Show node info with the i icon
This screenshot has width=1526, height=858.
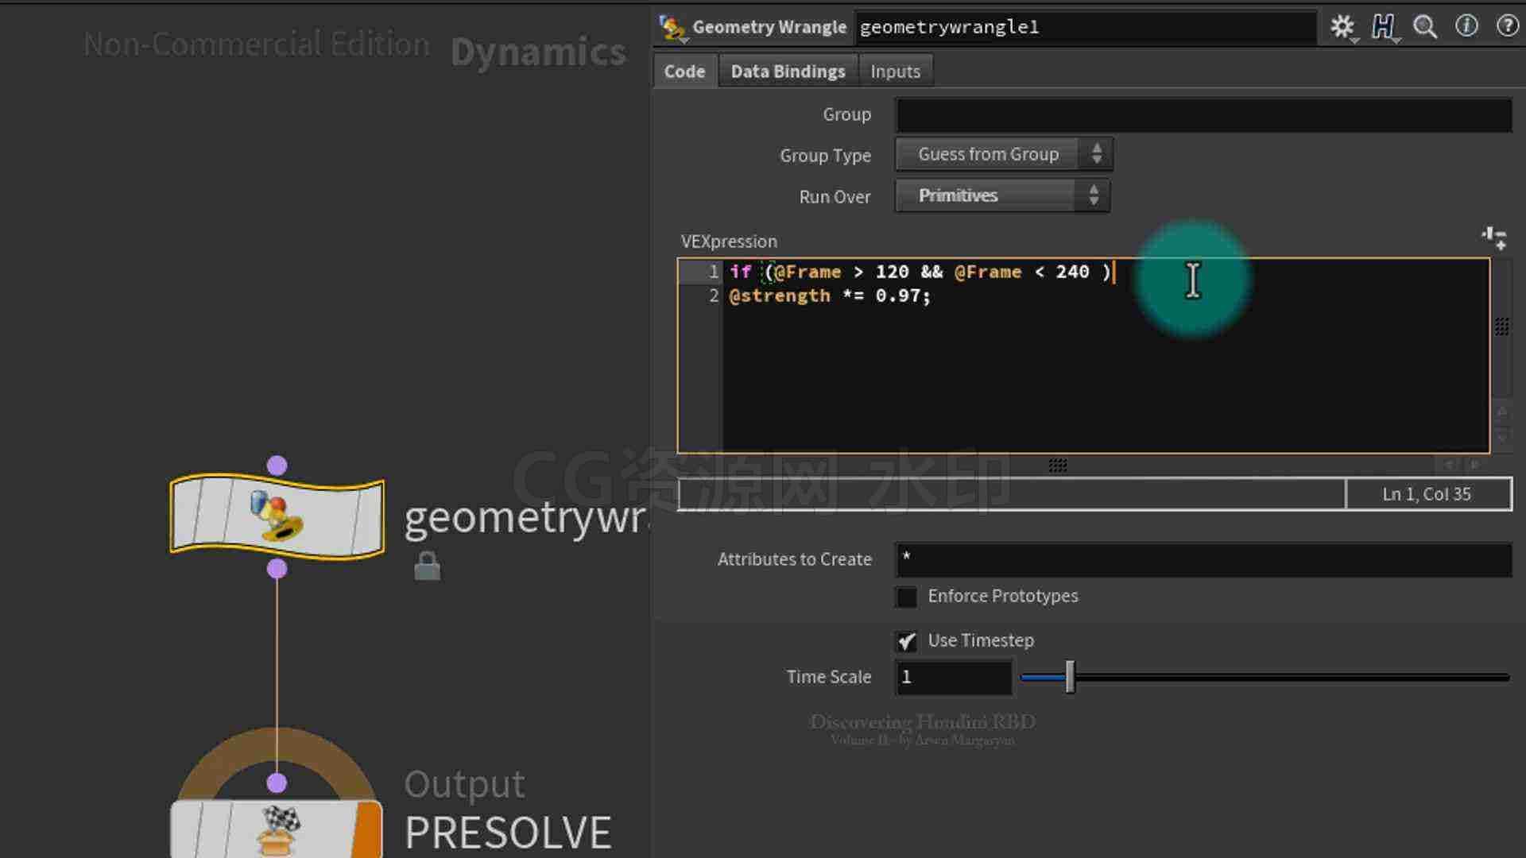1466,26
